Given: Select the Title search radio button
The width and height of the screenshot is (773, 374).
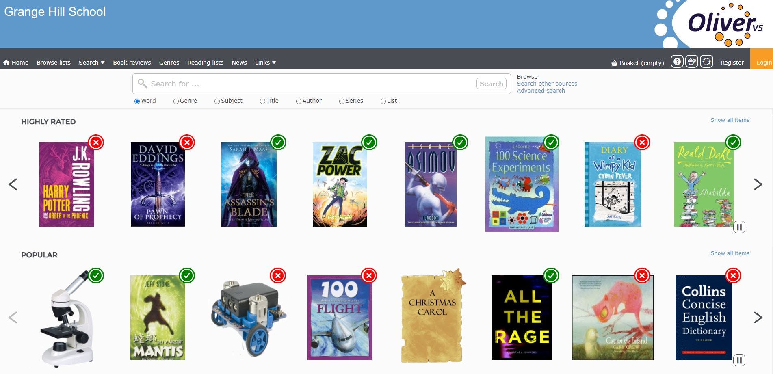Looking at the screenshot, I should tap(262, 101).
